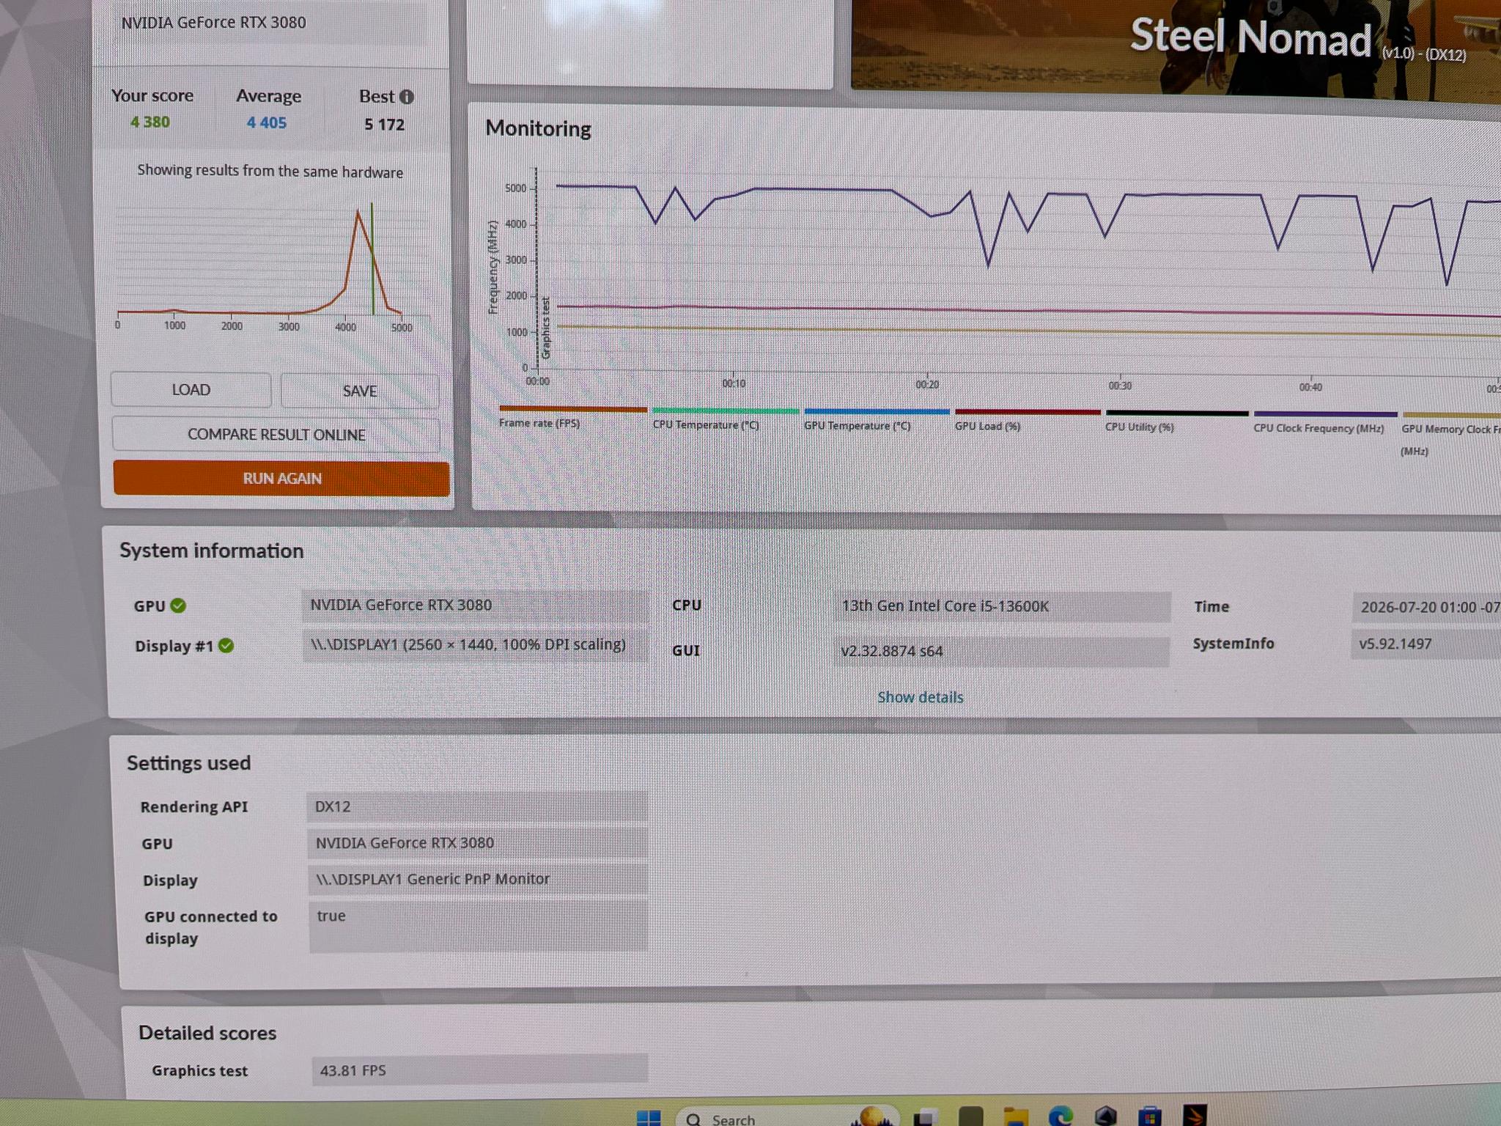Toggle the Frame rate (FPS) legend series
This screenshot has height=1126, width=1501.
coord(573,416)
